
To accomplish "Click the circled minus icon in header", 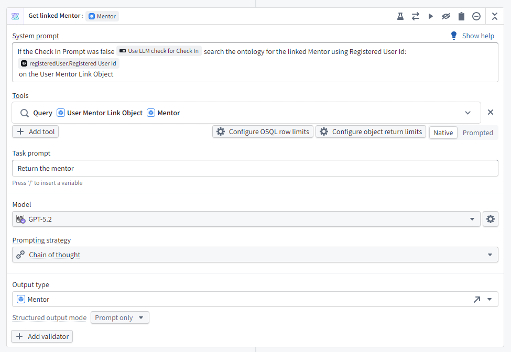I will [476, 16].
